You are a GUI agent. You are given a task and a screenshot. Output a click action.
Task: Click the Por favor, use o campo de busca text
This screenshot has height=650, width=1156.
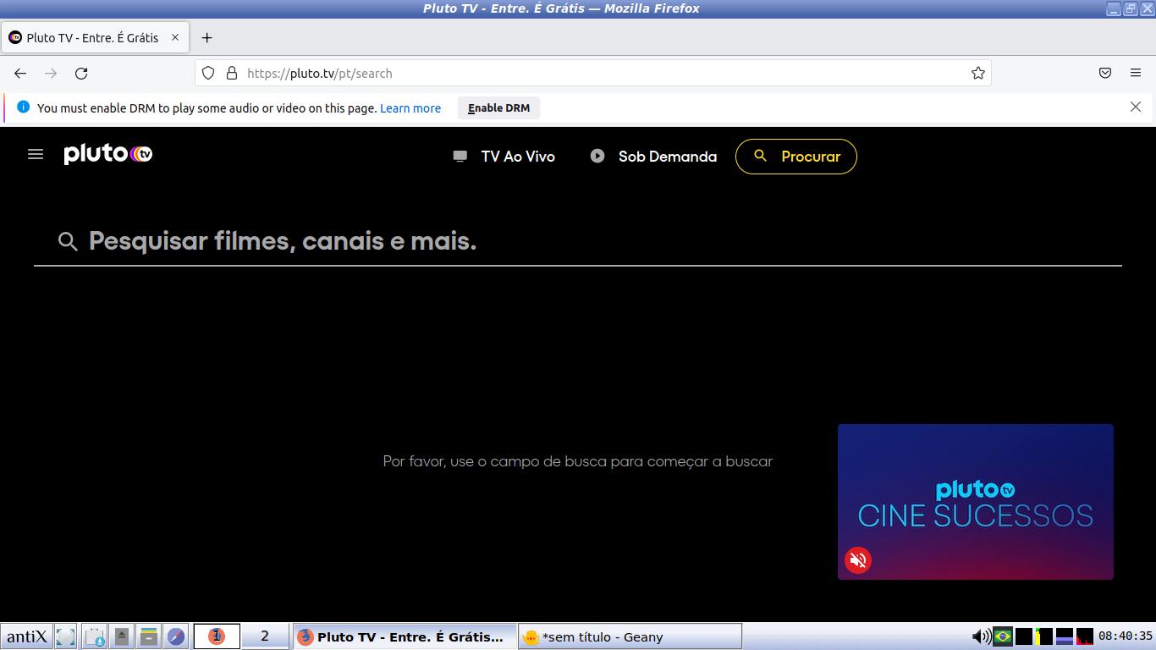pyautogui.click(x=578, y=461)
